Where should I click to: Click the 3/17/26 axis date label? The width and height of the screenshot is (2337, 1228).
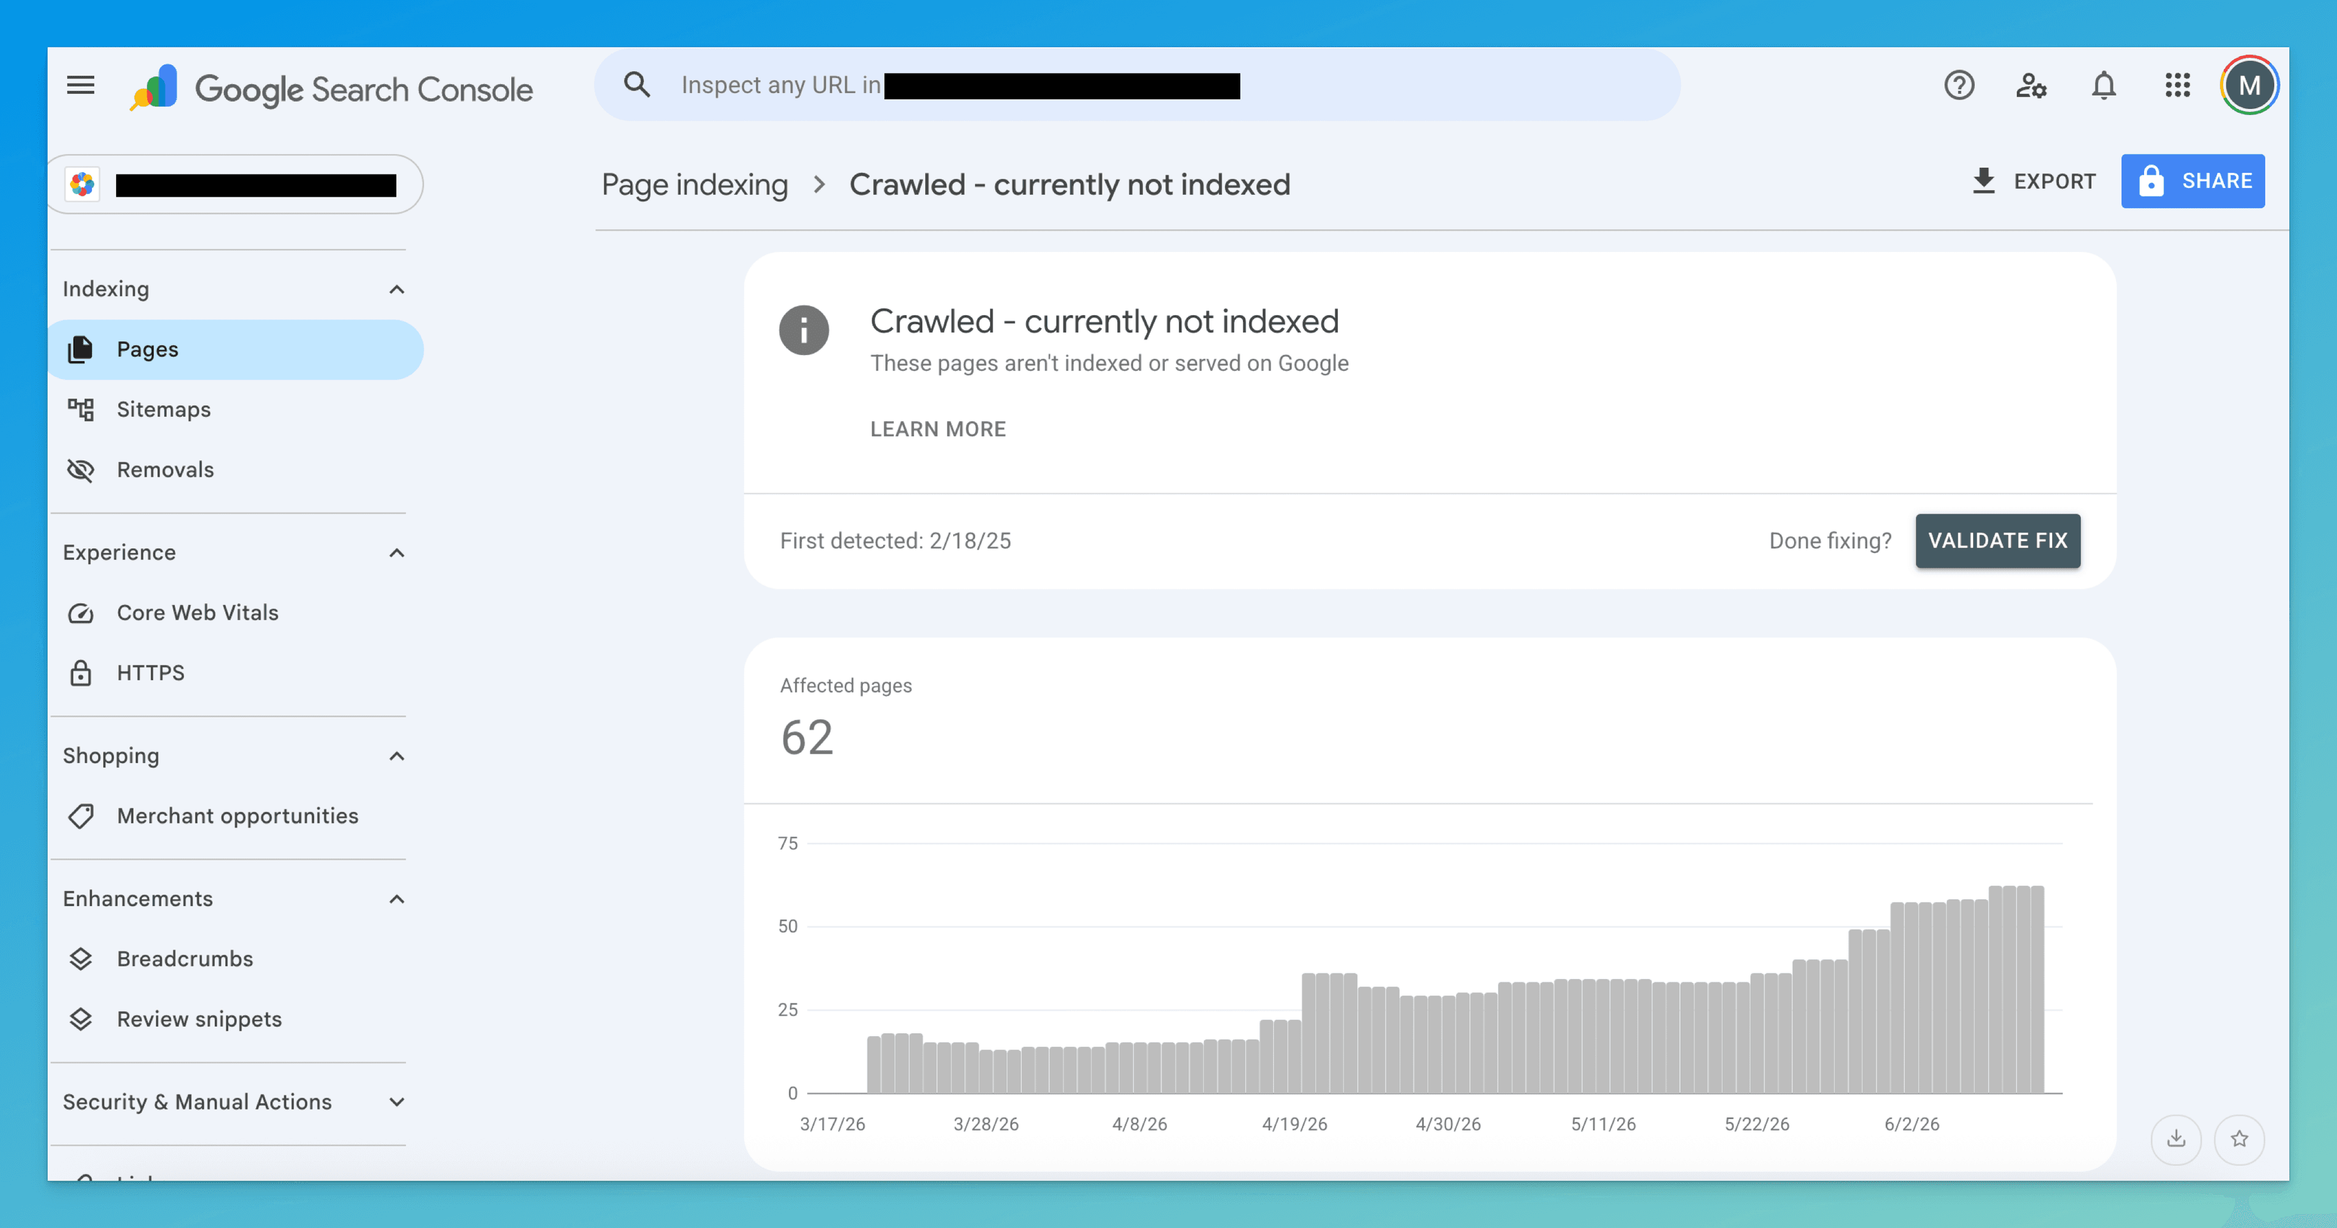click(x=832, y=1125)
